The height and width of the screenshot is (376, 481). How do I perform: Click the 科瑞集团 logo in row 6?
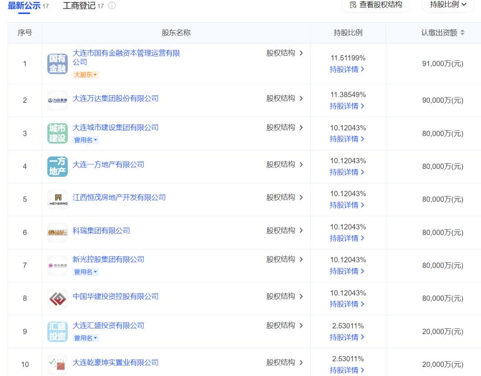pos(57,233)
